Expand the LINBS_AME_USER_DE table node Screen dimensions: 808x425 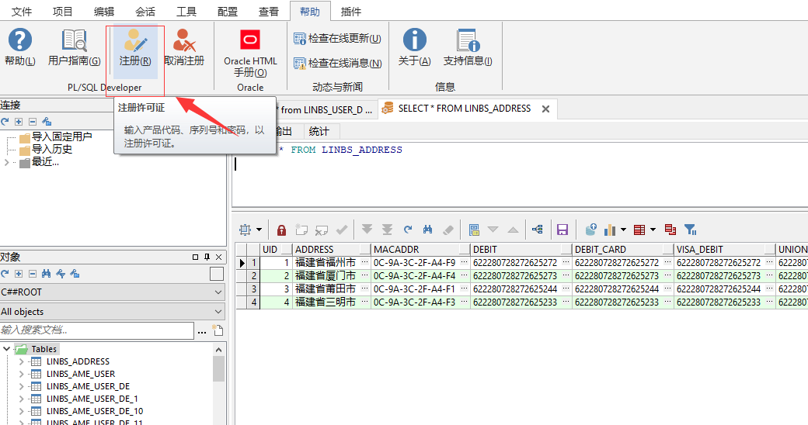click(x=21, y=386)
